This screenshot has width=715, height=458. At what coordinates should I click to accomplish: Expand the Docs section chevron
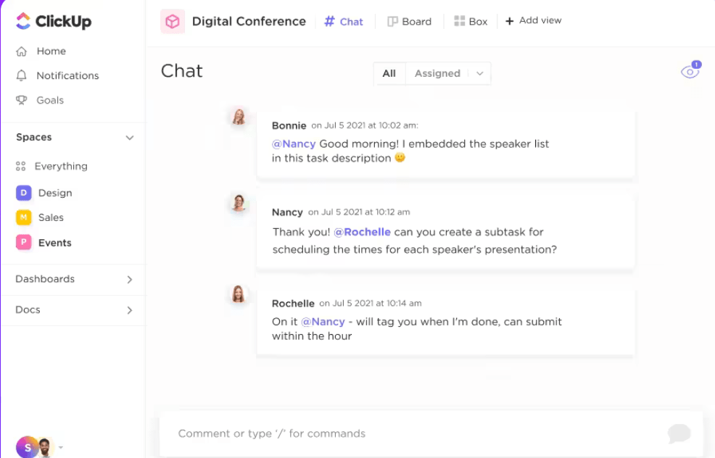tap(130, 310)
